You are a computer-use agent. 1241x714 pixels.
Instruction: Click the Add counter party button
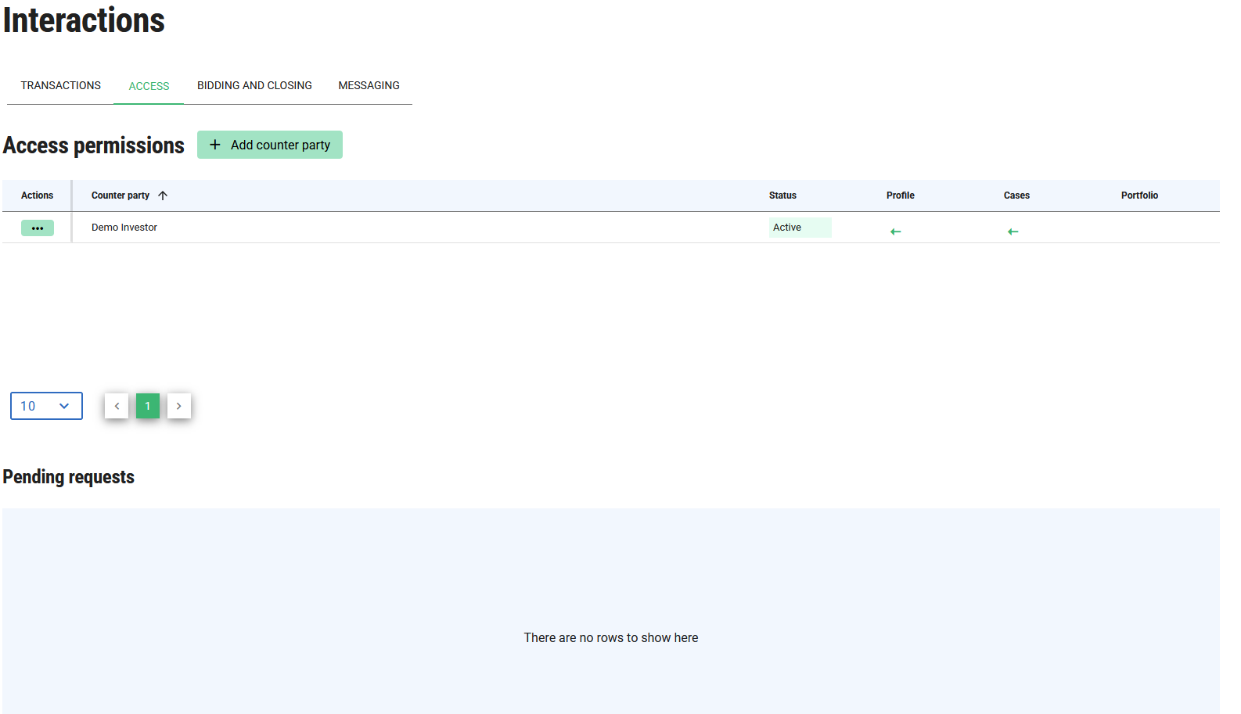(x=270, y=145)
